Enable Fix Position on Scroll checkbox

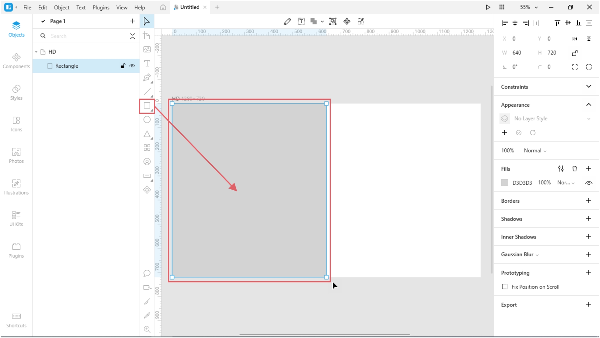coord(505,287)
